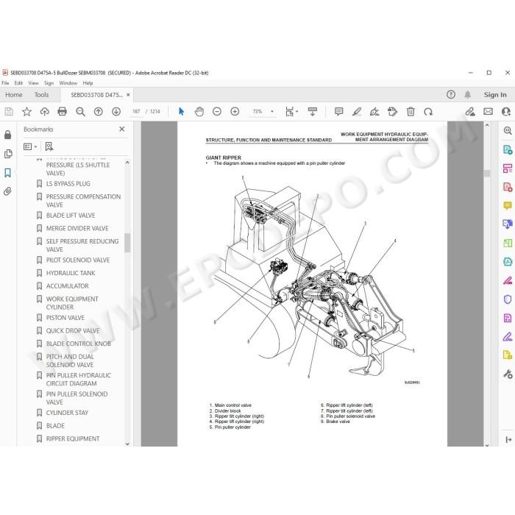
Task: Click the find current bookmark icon
Action: [49, 146]
